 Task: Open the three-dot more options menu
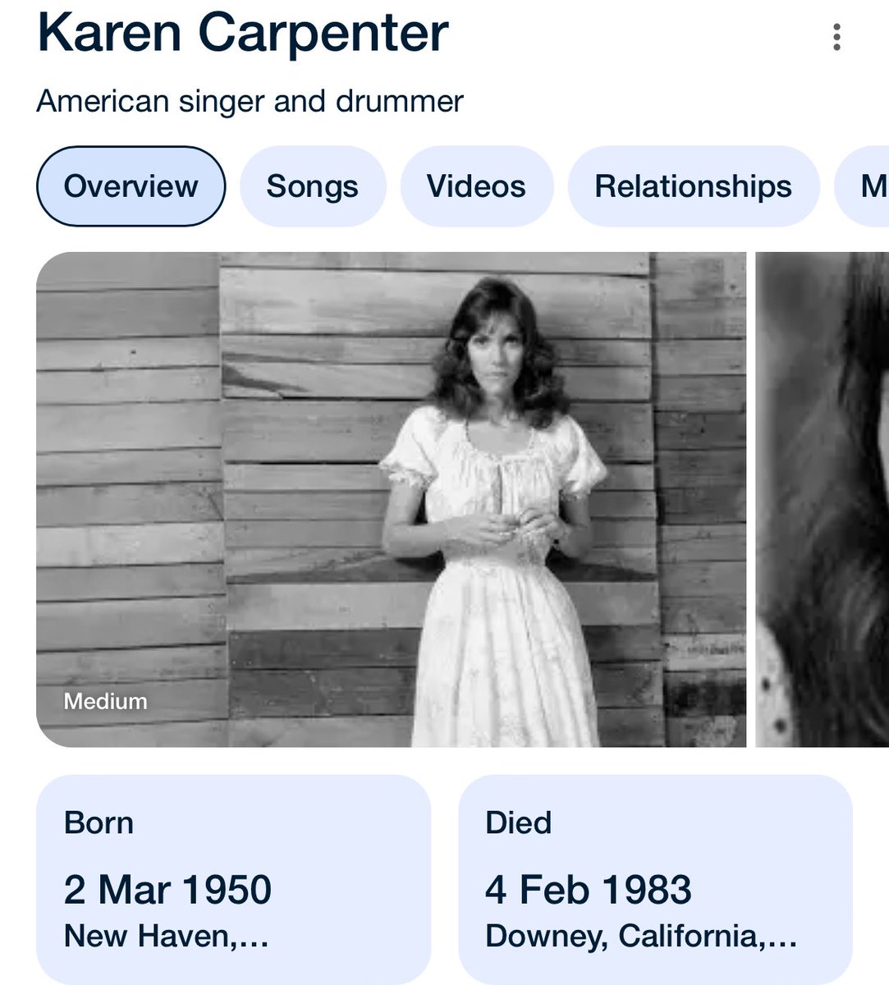tap(836, 37)
